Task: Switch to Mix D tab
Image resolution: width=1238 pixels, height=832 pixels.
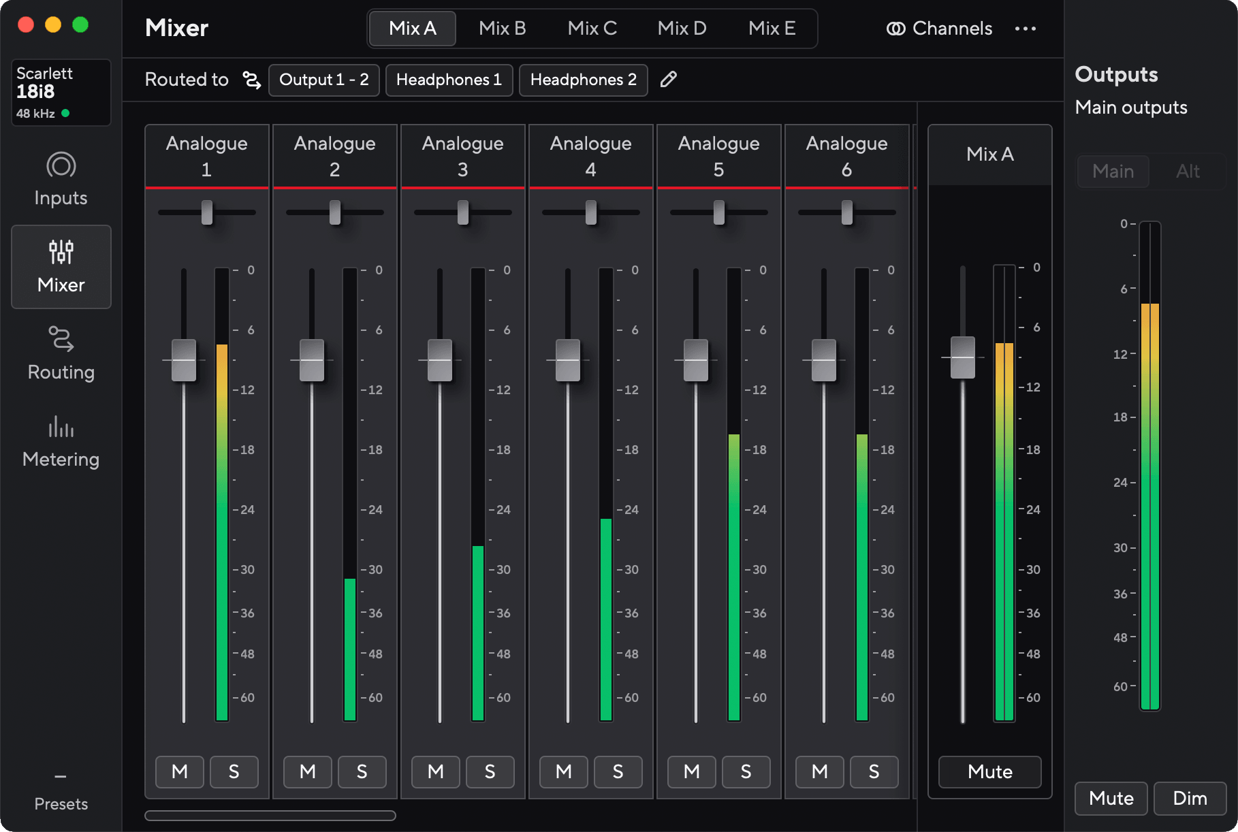Action: [x=682, y=29]
